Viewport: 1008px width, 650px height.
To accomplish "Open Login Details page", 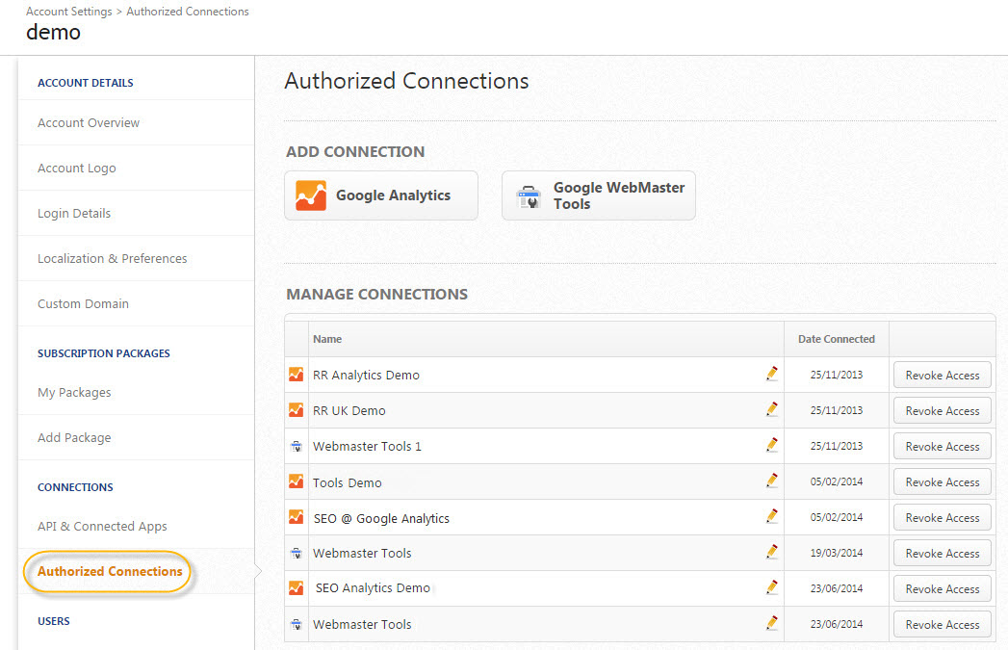I will pos(74,214).
